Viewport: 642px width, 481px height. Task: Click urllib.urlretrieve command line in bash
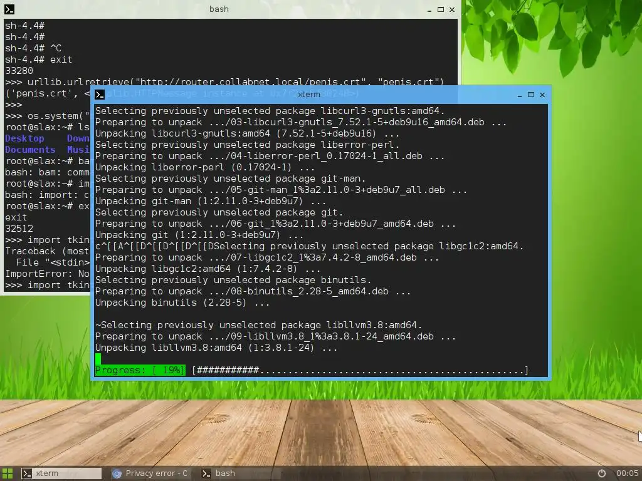(x=224, y=82)
